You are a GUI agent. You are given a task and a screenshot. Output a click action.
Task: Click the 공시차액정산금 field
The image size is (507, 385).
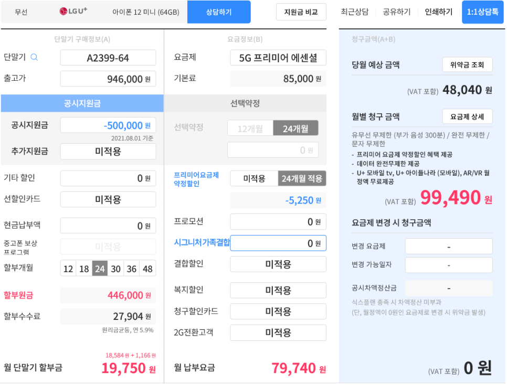(449, 288)
